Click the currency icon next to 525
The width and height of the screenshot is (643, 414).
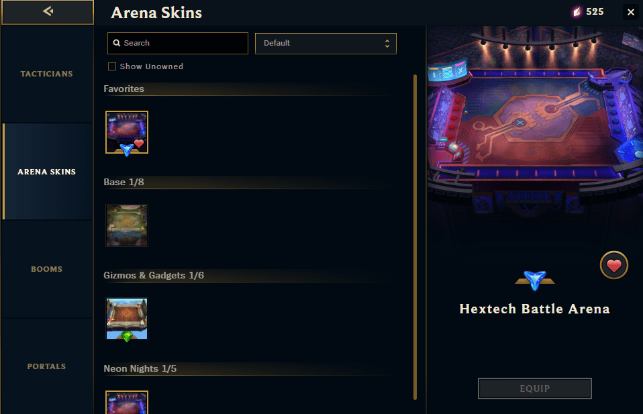(577, 12)
